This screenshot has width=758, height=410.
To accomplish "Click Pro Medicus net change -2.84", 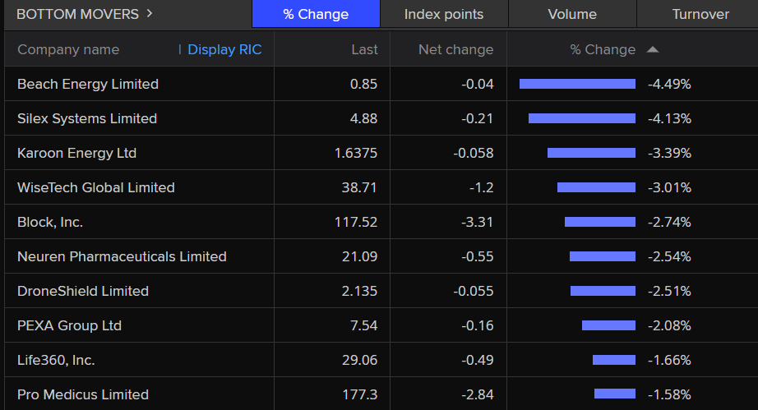I will coord(477,394).
